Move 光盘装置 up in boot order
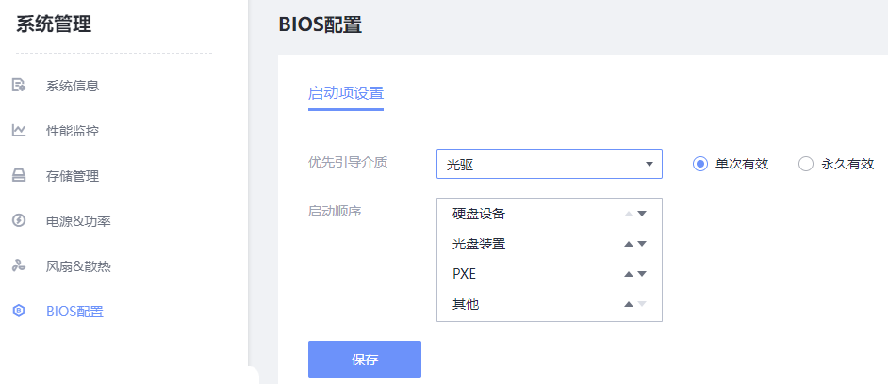The image size is (888, 384). (x=629, y=244)
